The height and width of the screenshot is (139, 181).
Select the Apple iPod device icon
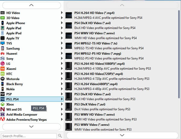(x=2, y=33)
